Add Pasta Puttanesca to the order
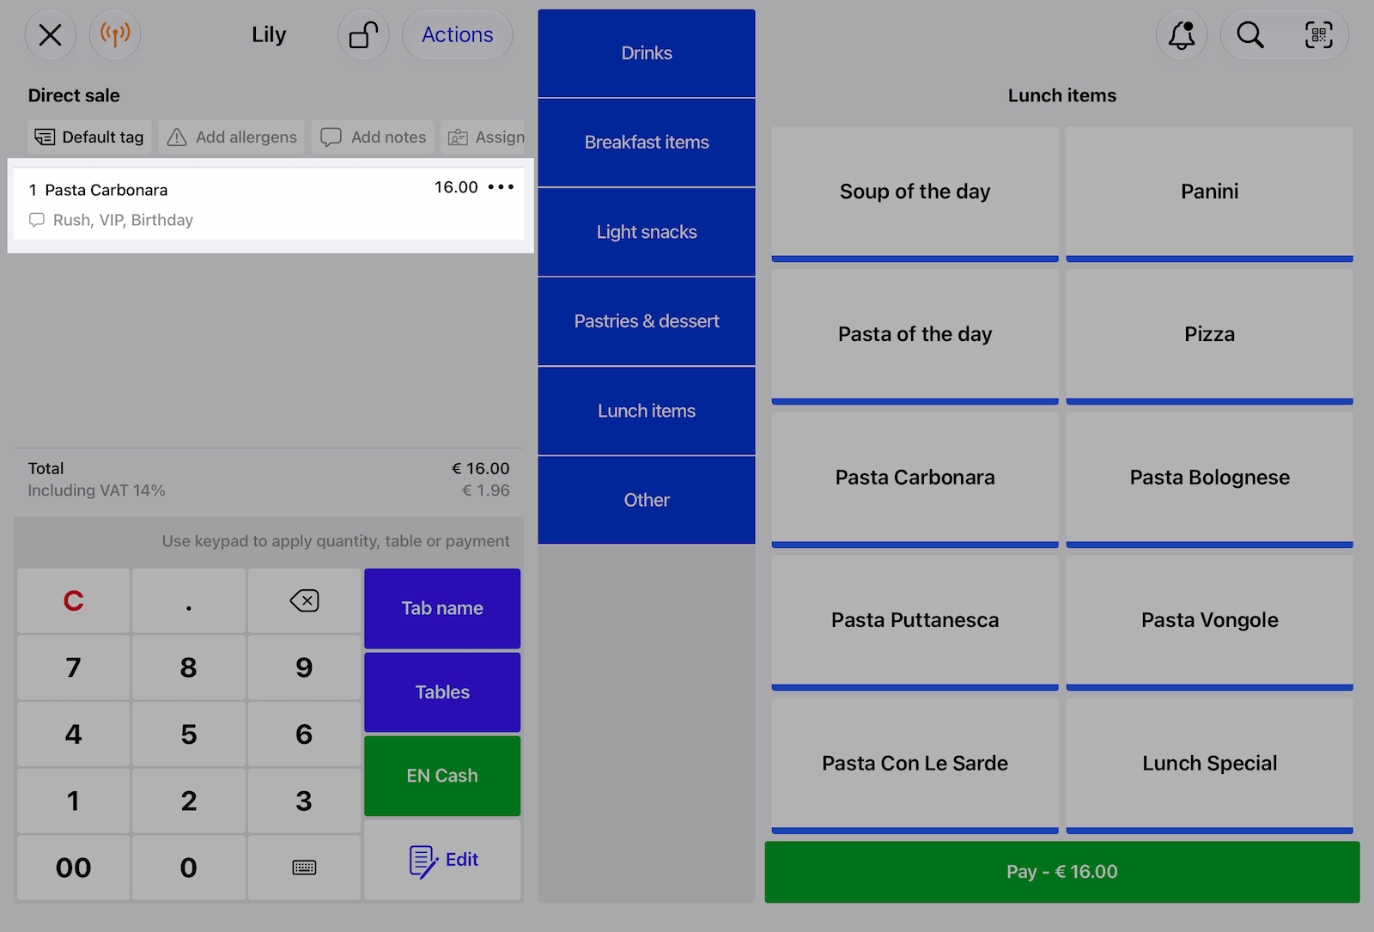 click(915, 622)
